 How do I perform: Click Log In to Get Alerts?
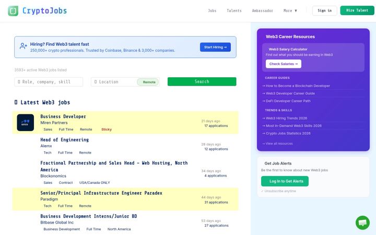(x=285, y=181)
